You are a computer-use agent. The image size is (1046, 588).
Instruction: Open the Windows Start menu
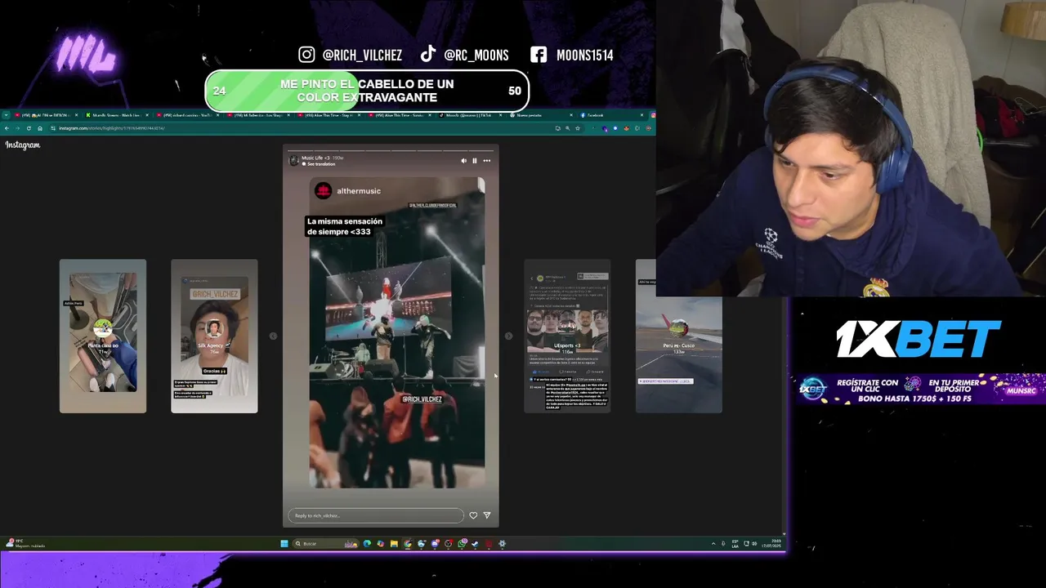coord(284,543)
